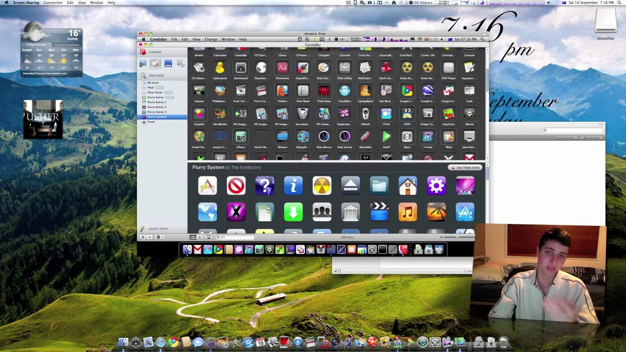Open the Edit menu
The image size is (626, 352).
tap(185, 39)
